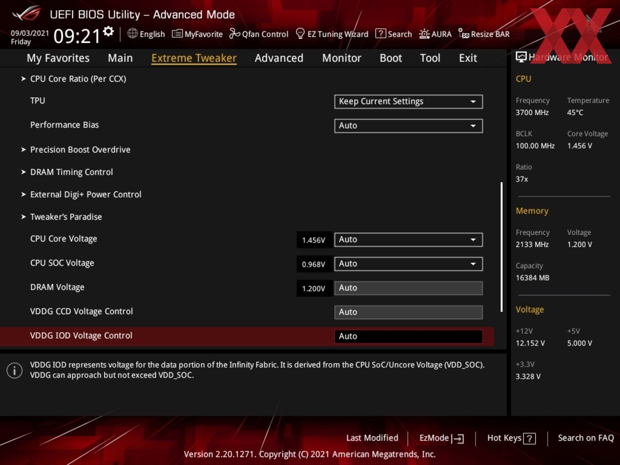The image size is (620, 465).
Task: Click the VDDG IOD Voltage Control field
Action: point(408,336)
